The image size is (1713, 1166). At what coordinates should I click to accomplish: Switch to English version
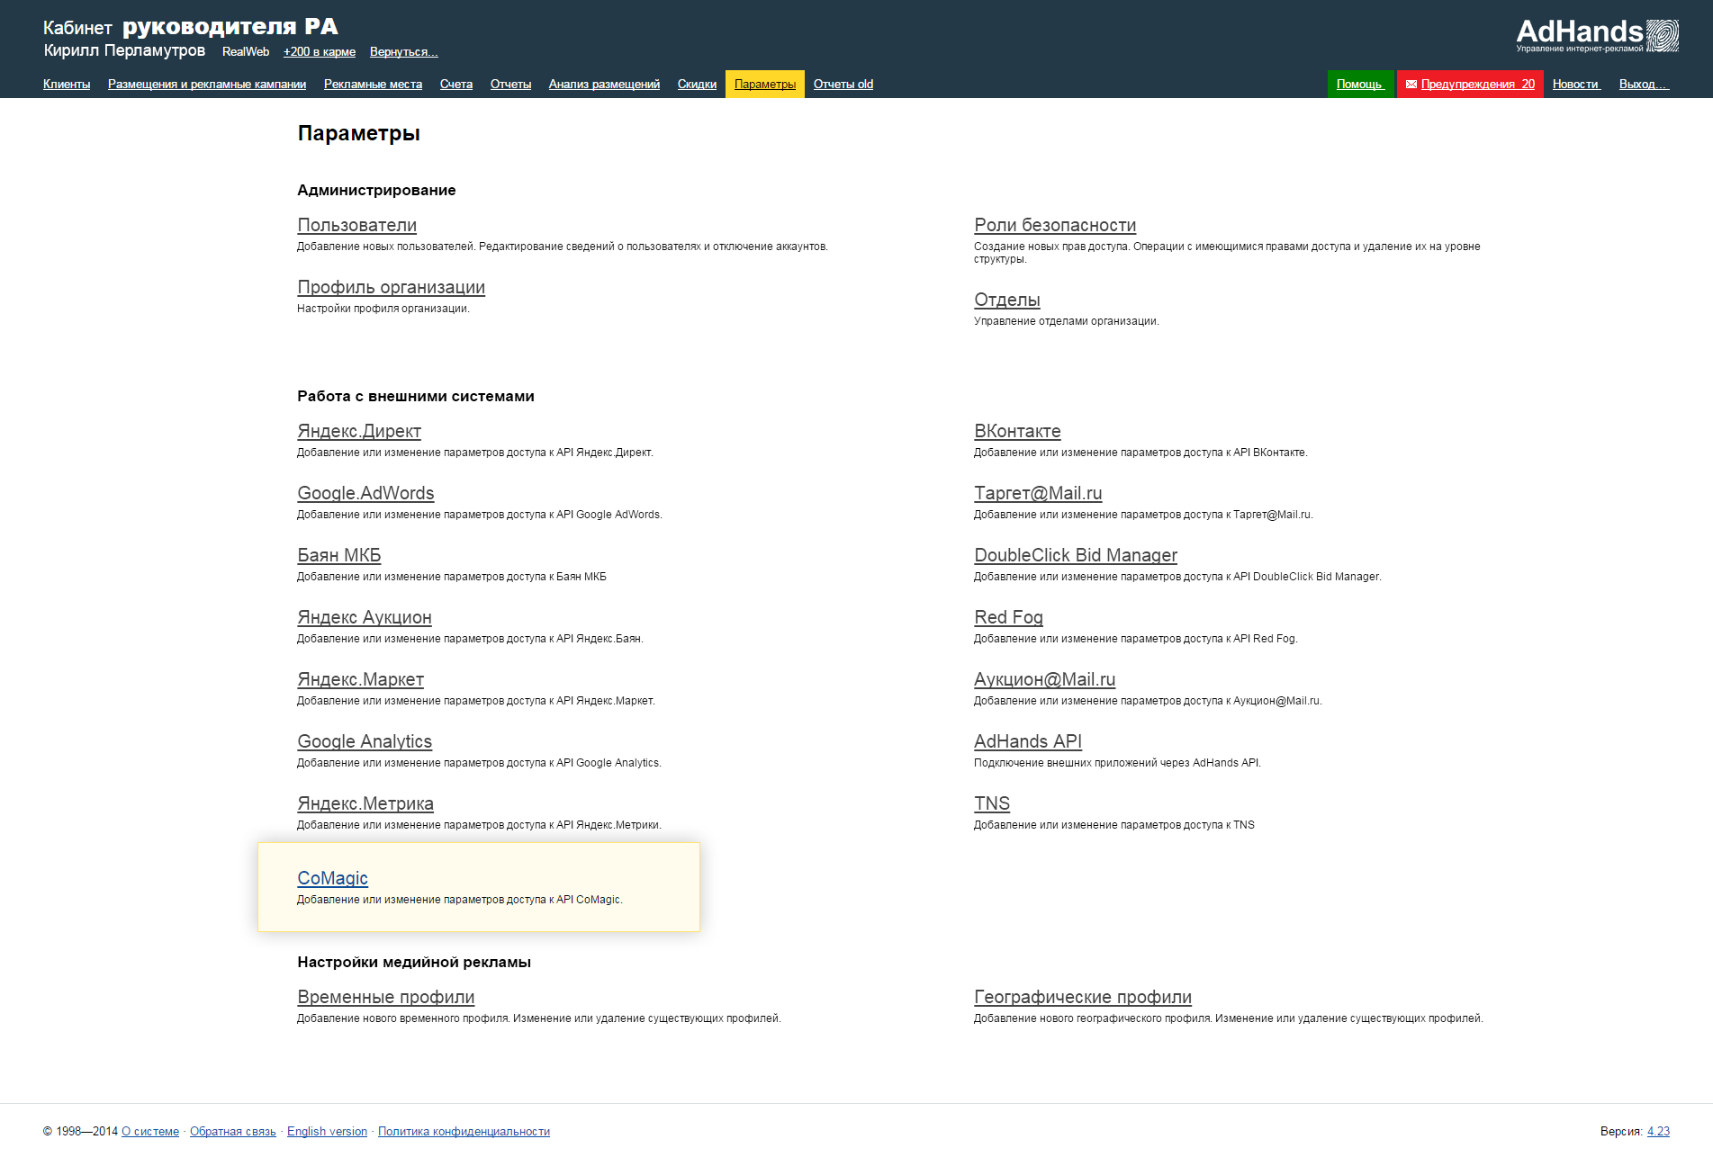coord(327,1132)
